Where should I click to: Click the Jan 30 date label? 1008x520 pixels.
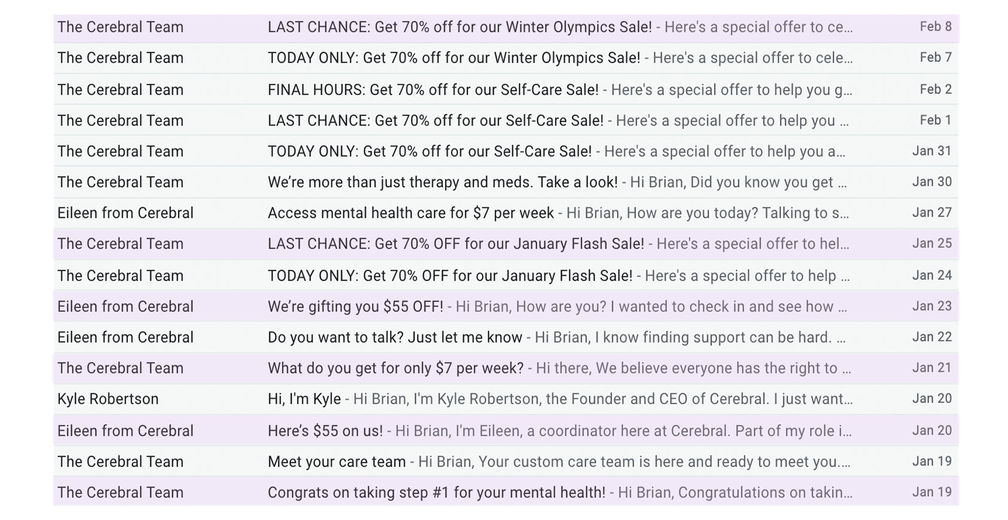[x=931, y=182]
